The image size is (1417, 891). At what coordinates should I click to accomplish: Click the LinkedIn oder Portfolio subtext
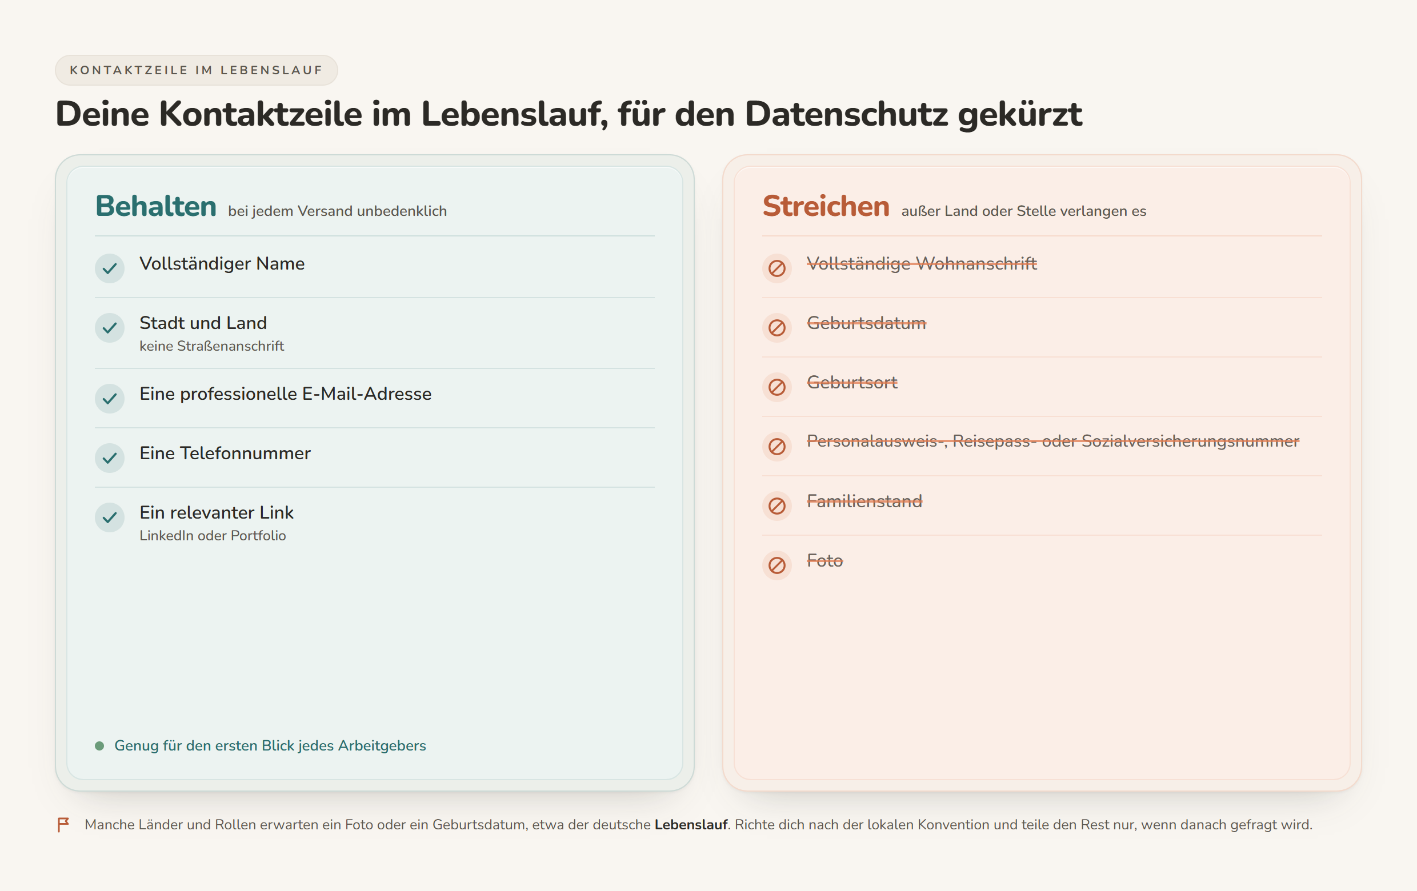pos(213,535)
